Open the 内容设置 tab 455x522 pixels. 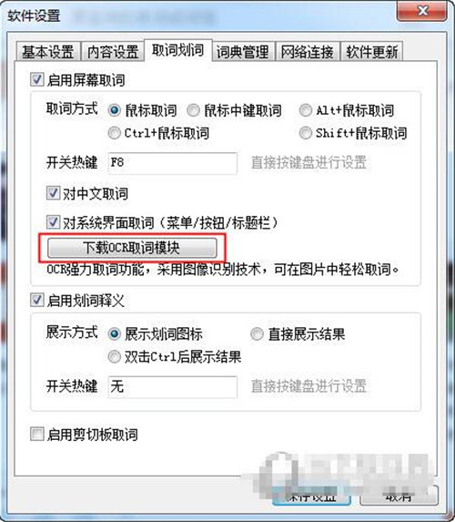click(x=113, y=52)
